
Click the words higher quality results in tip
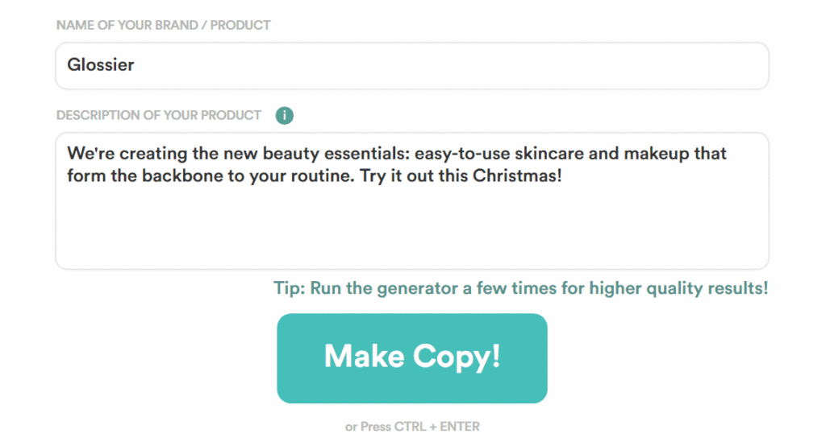[x=678, y=288]
